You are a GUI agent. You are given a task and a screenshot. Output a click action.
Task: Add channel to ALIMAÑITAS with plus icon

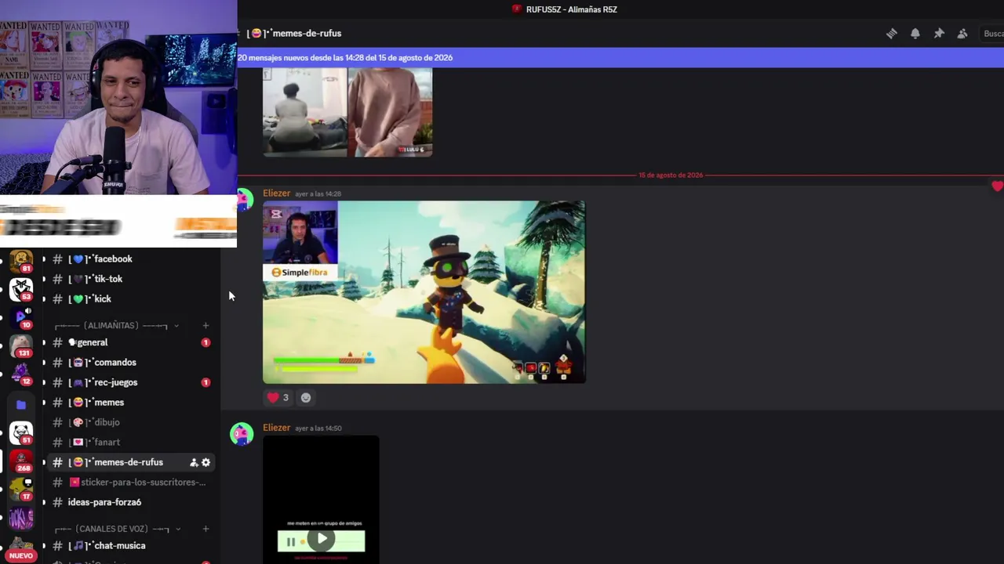click(206, 326)
